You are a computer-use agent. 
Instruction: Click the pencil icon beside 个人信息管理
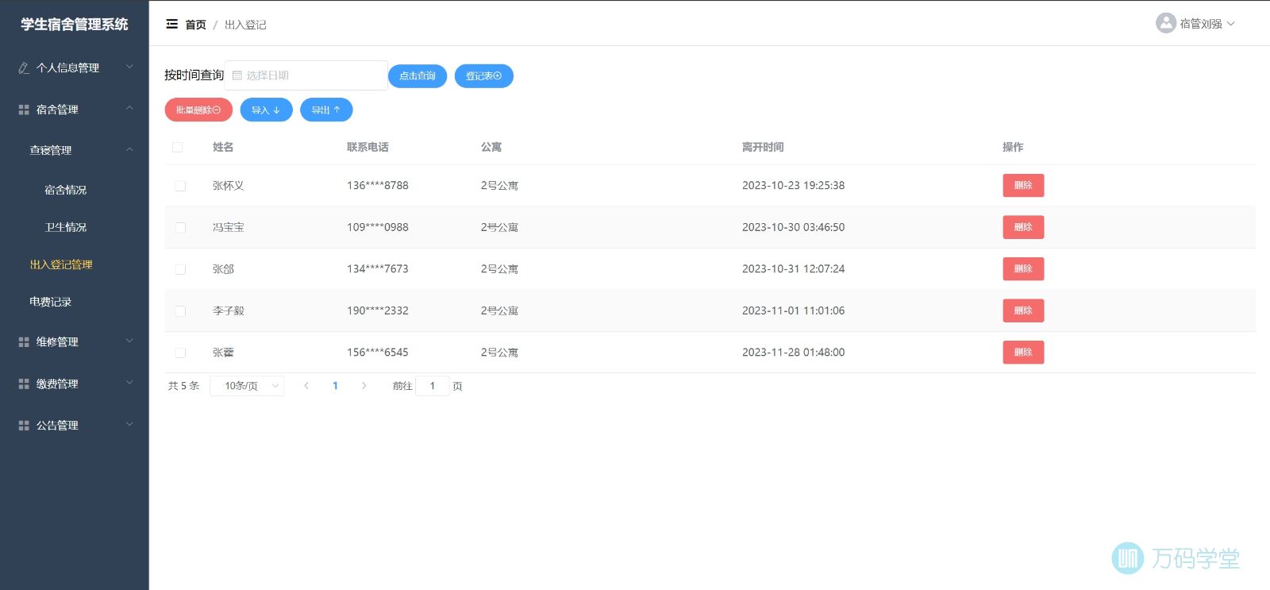24,68
